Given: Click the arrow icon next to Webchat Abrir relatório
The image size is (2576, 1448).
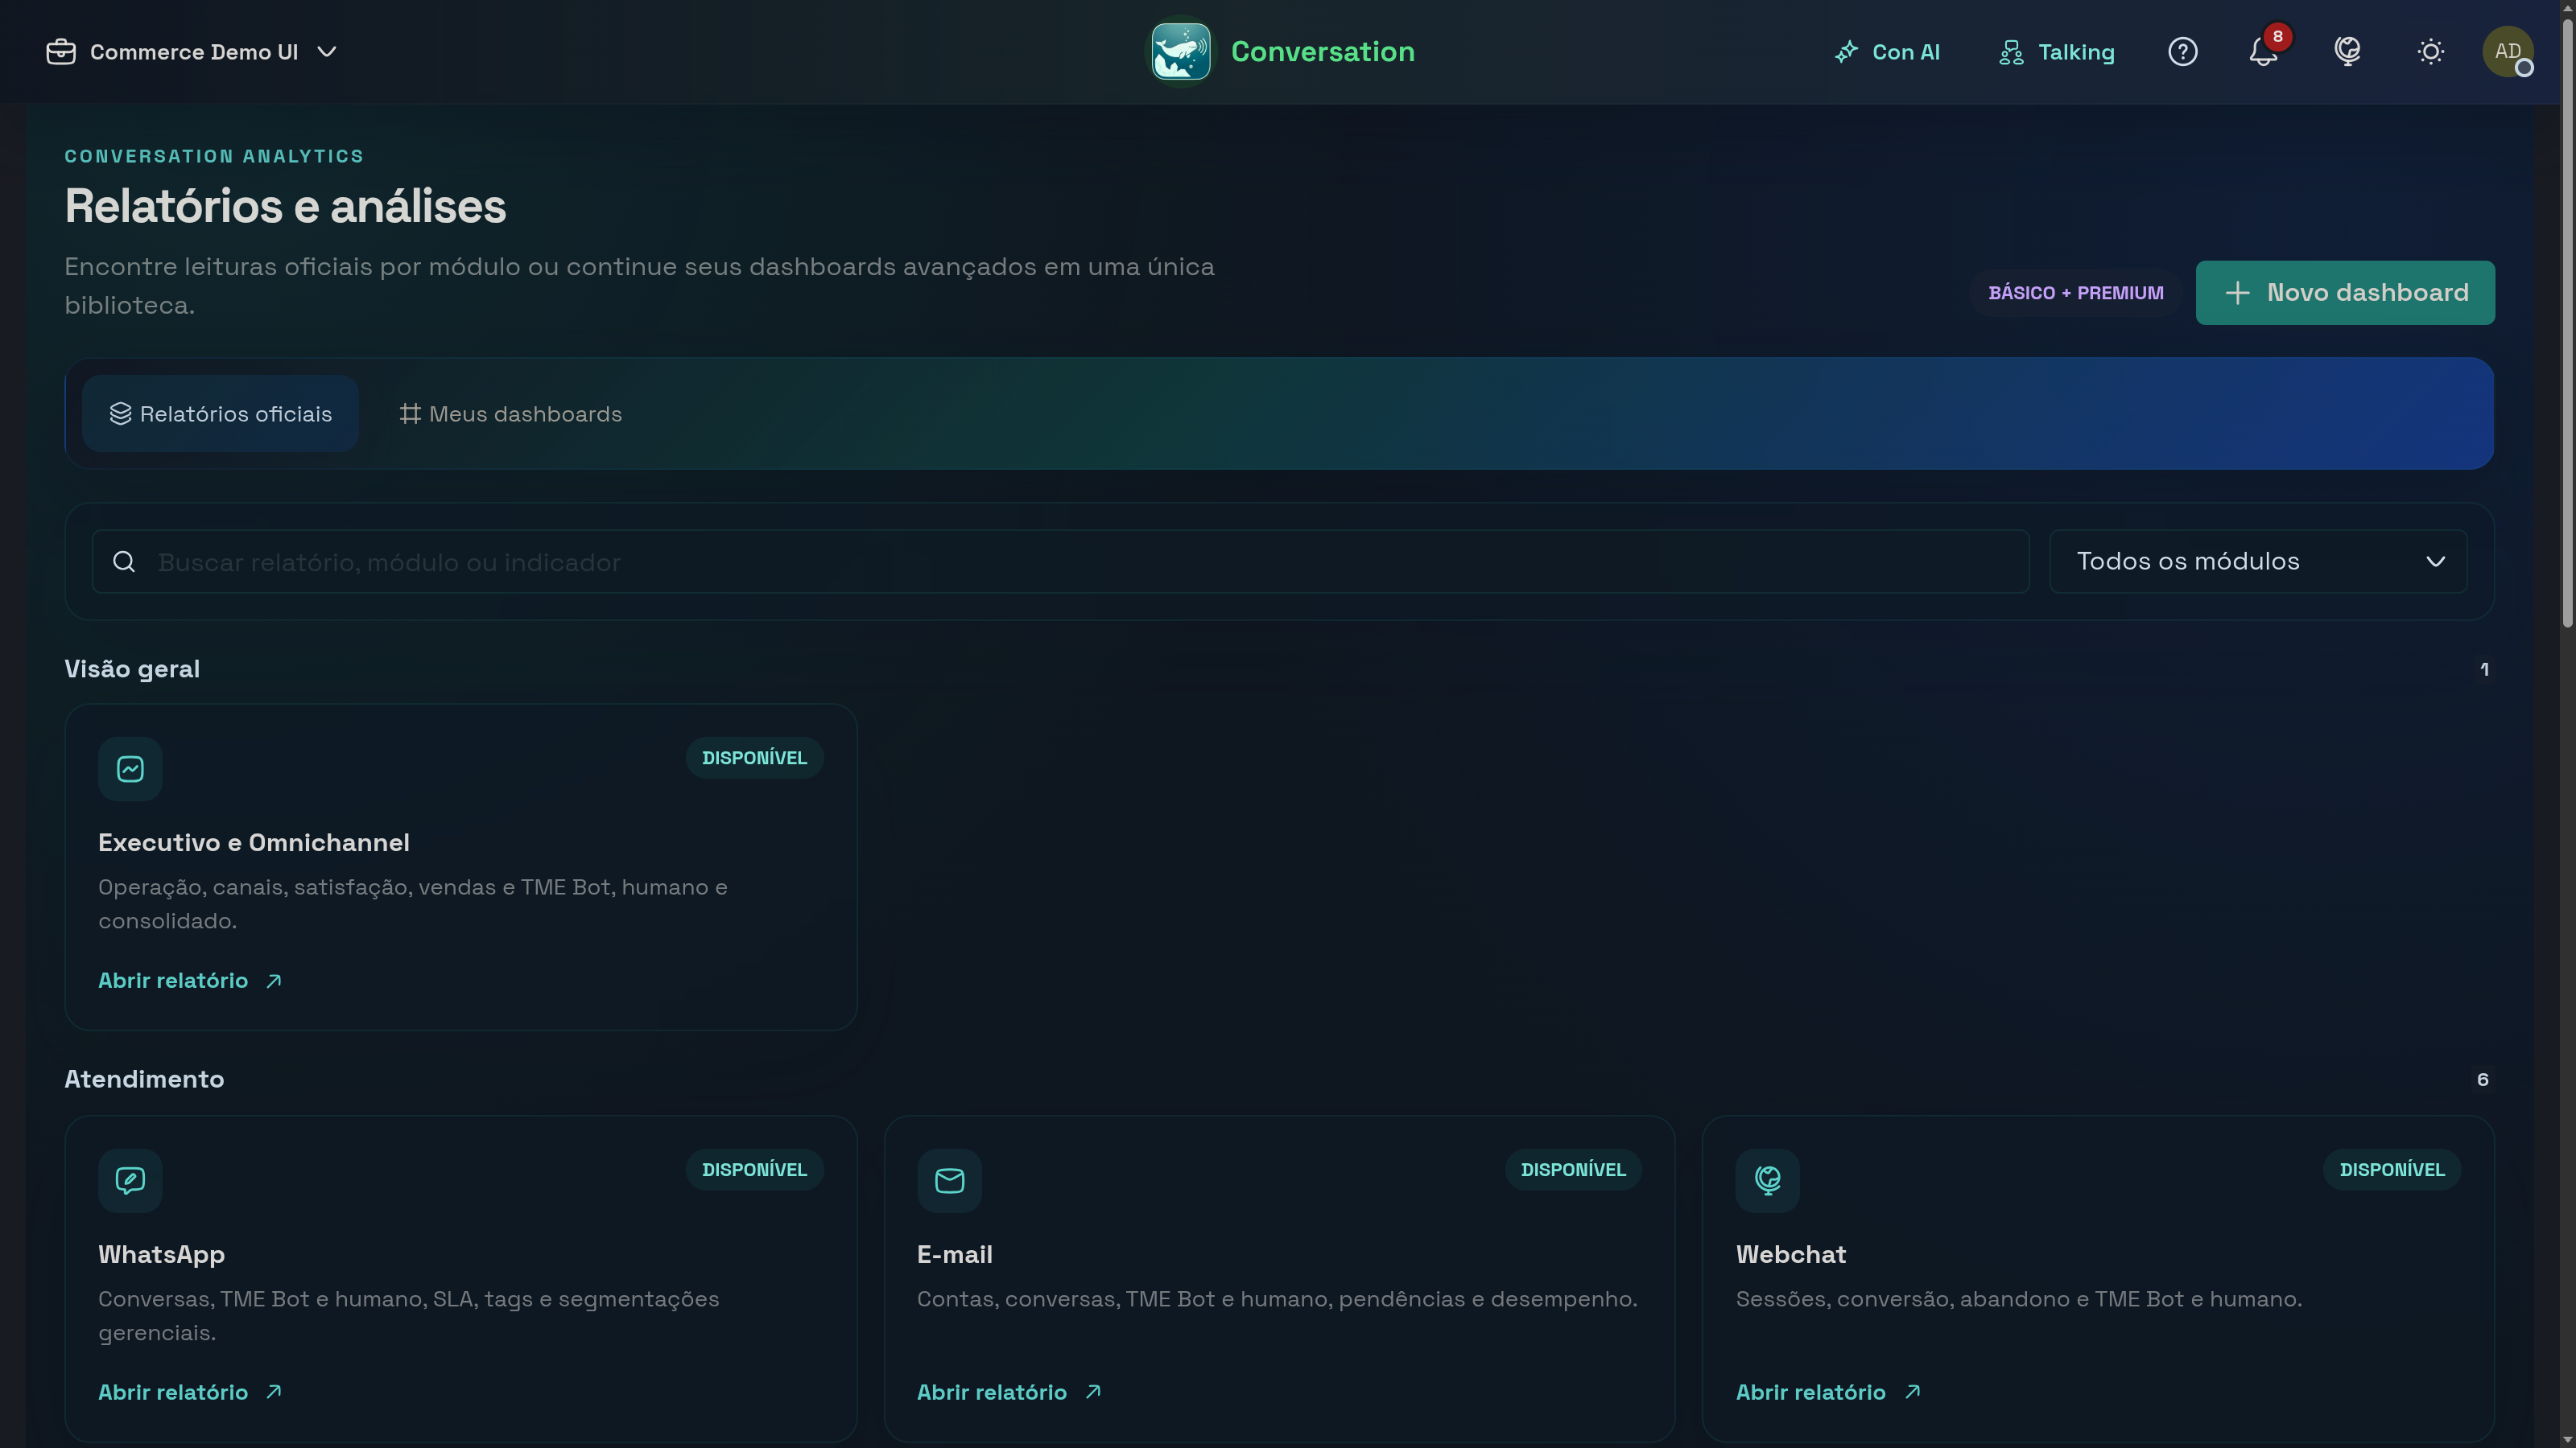Looking at the screenshot, I should [1912, 1392].
